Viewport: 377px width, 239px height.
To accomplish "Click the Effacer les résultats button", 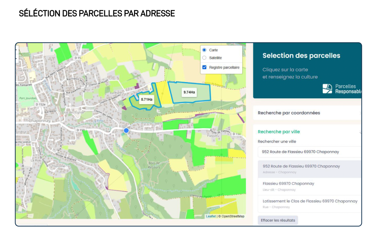I will [x=278, y=220].
